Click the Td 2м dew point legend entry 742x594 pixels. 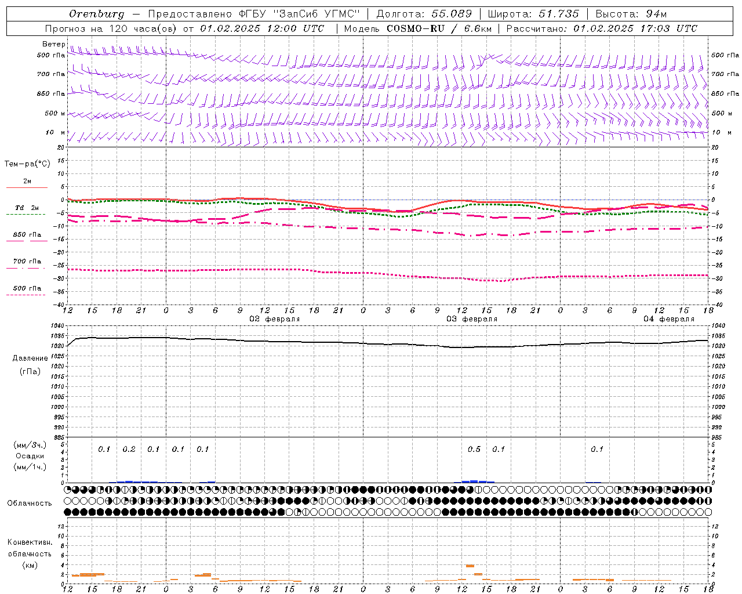[27, 208]
